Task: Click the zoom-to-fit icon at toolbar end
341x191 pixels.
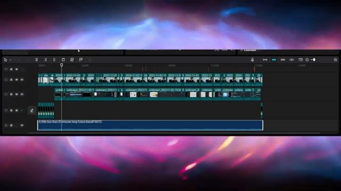Action: [335, 60]
